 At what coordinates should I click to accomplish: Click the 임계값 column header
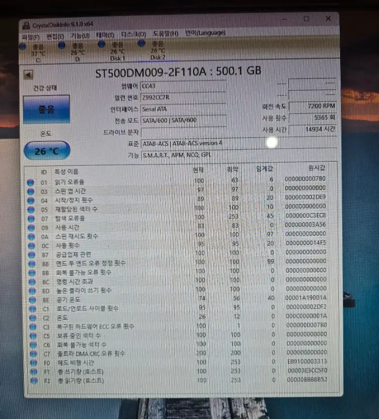264,169
